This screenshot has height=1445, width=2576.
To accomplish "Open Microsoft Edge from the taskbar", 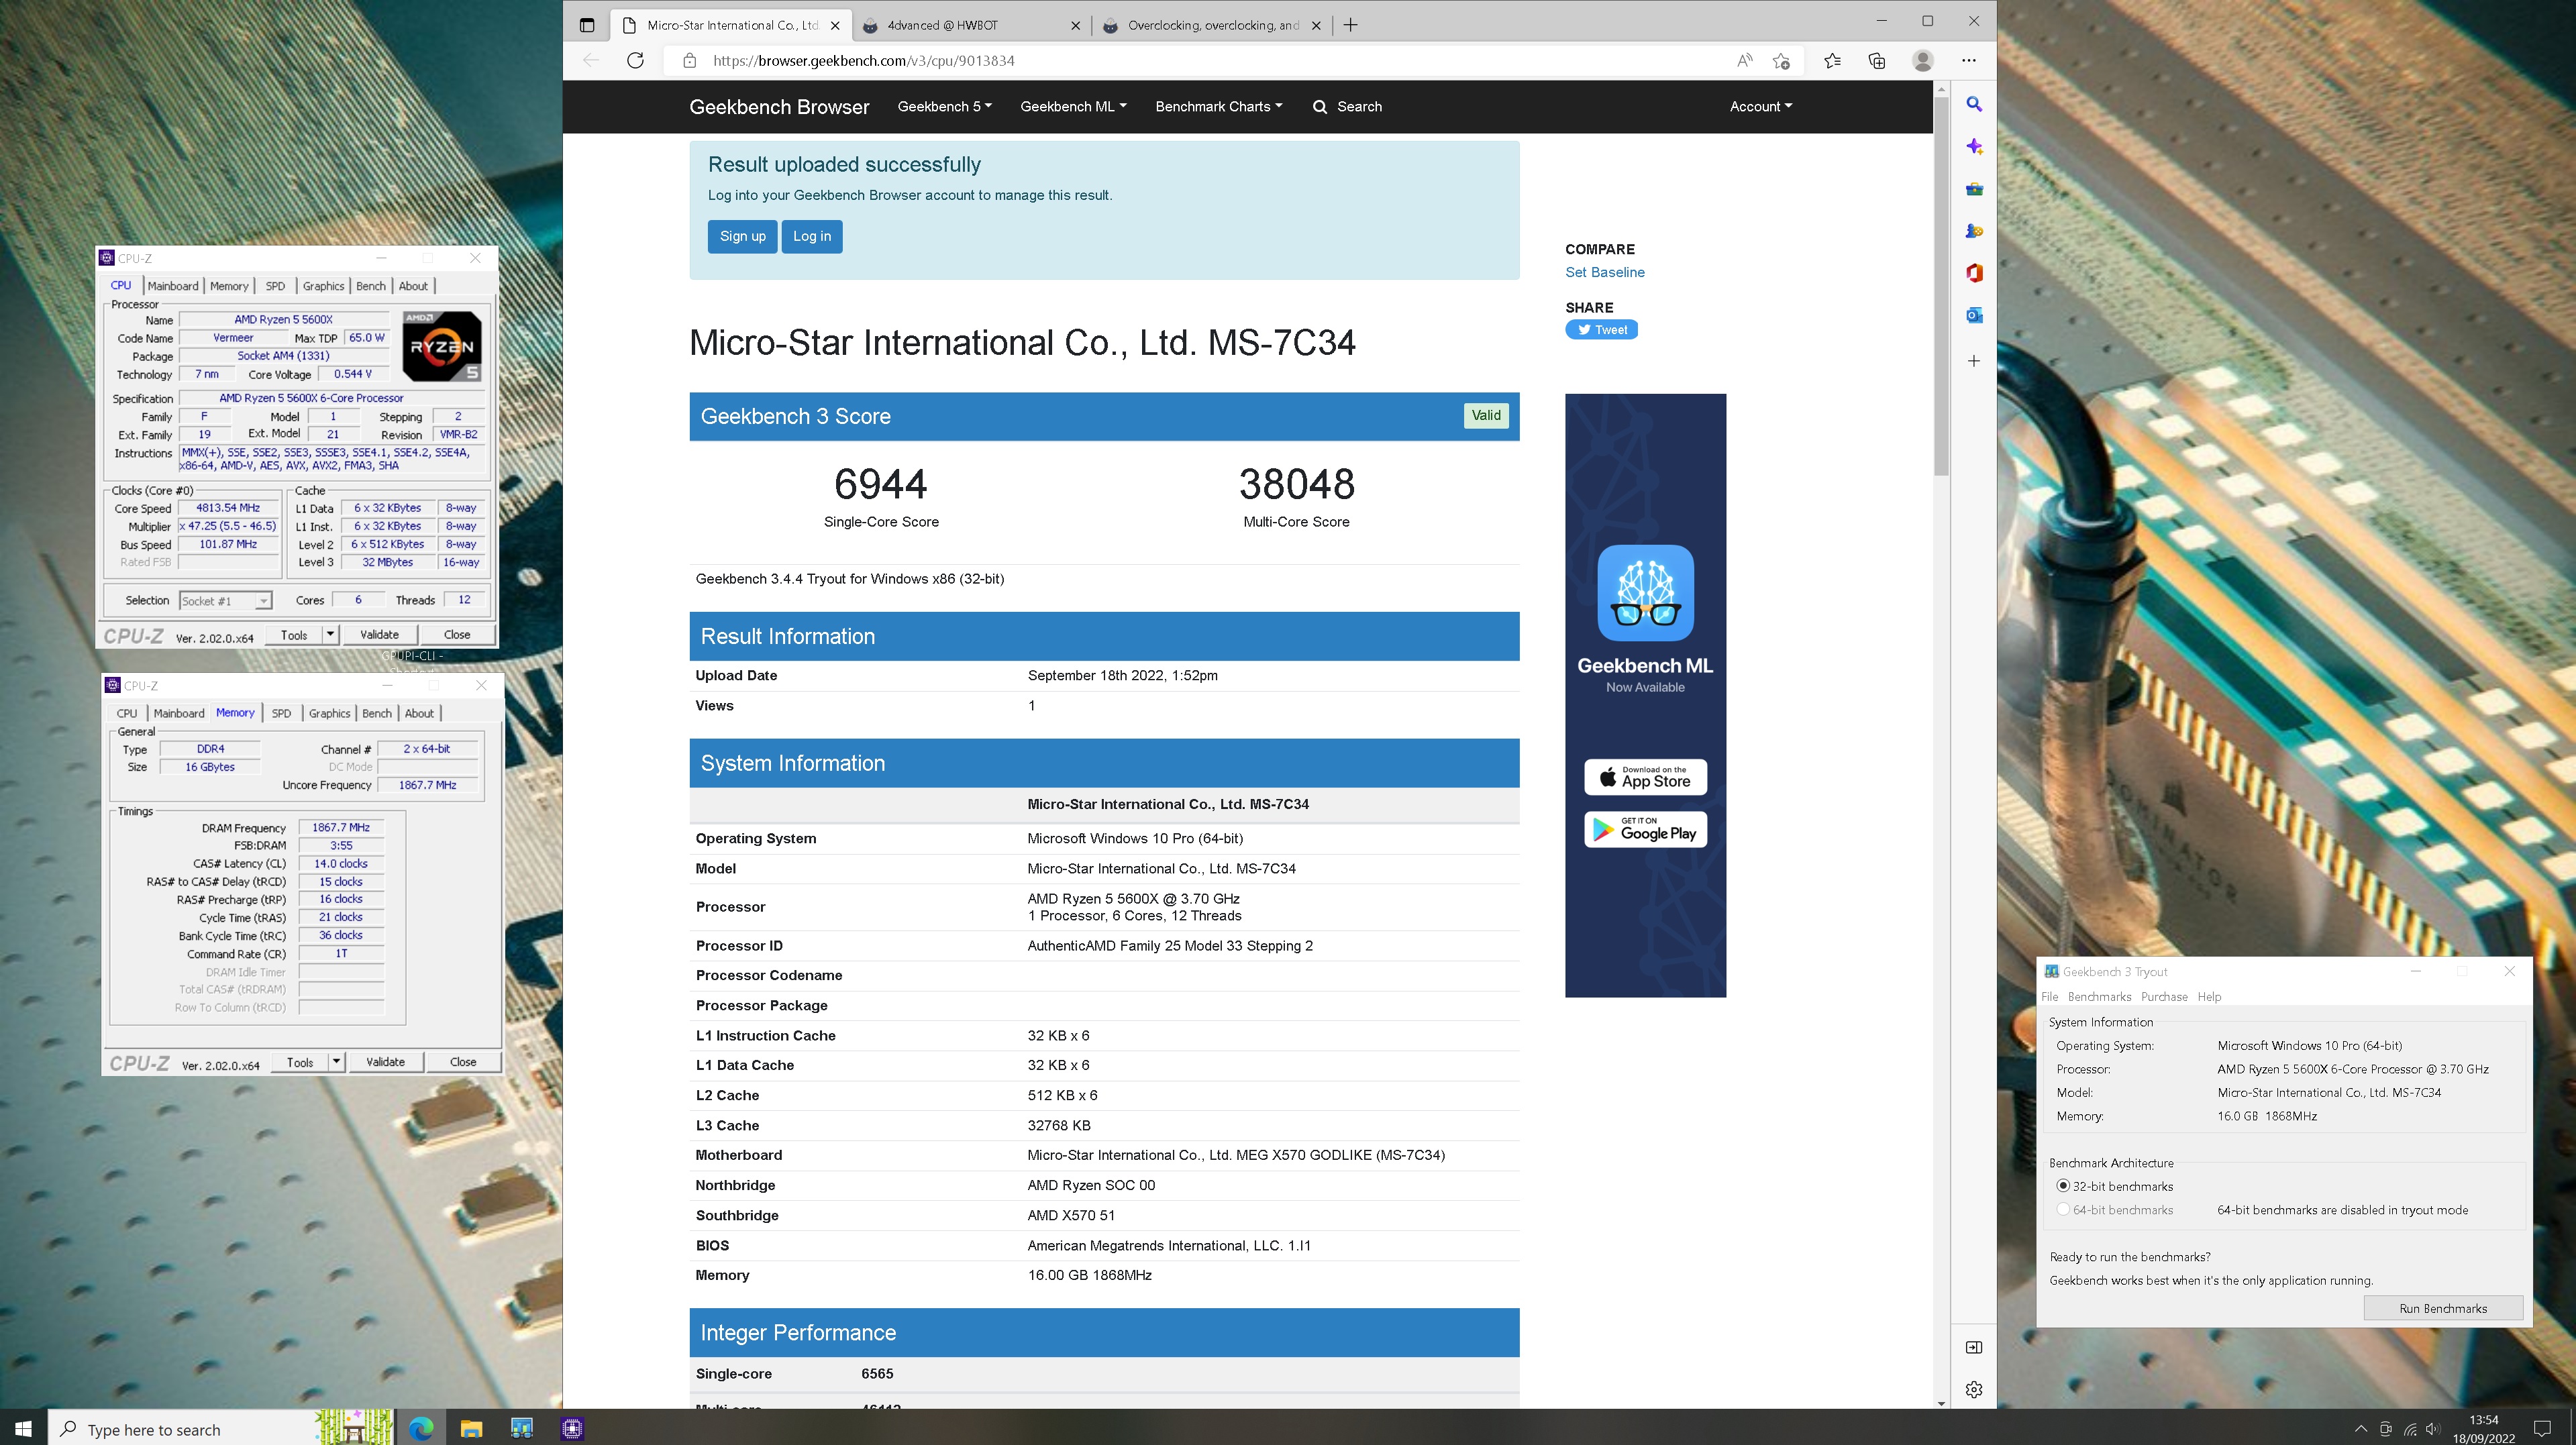I will tap(421, 1428).
